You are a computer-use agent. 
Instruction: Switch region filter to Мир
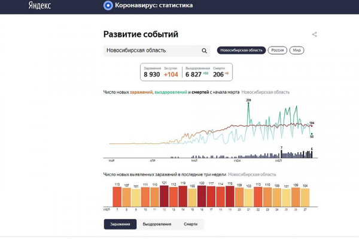pyautogui.click(x=297, y=51)
